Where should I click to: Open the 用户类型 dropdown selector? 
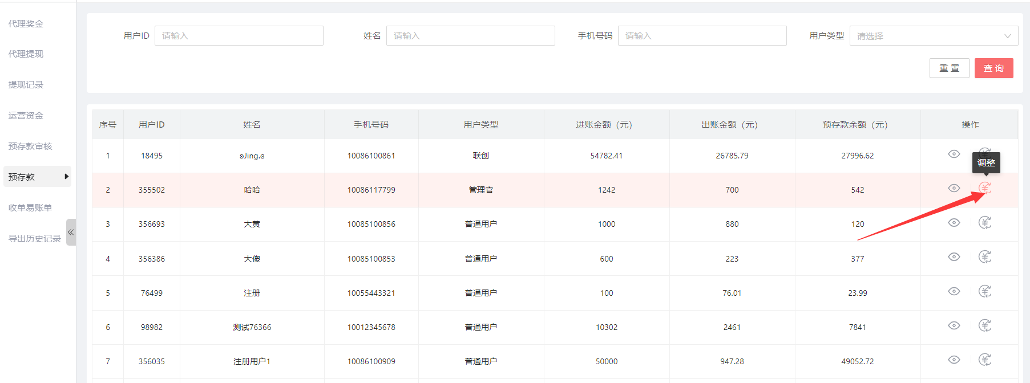click(934, 36)
